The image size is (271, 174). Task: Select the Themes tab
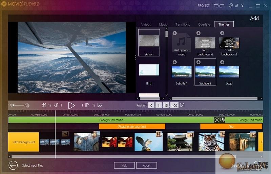[224, 24]
